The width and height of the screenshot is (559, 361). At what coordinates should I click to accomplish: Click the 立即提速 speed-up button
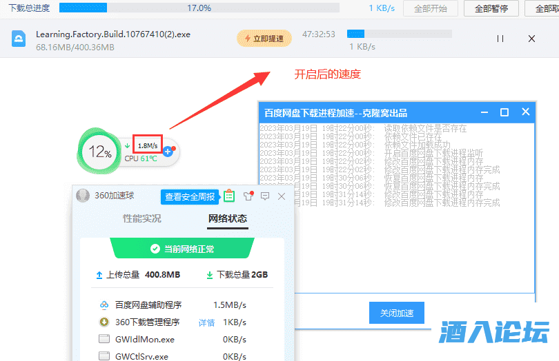pos(264,39)
